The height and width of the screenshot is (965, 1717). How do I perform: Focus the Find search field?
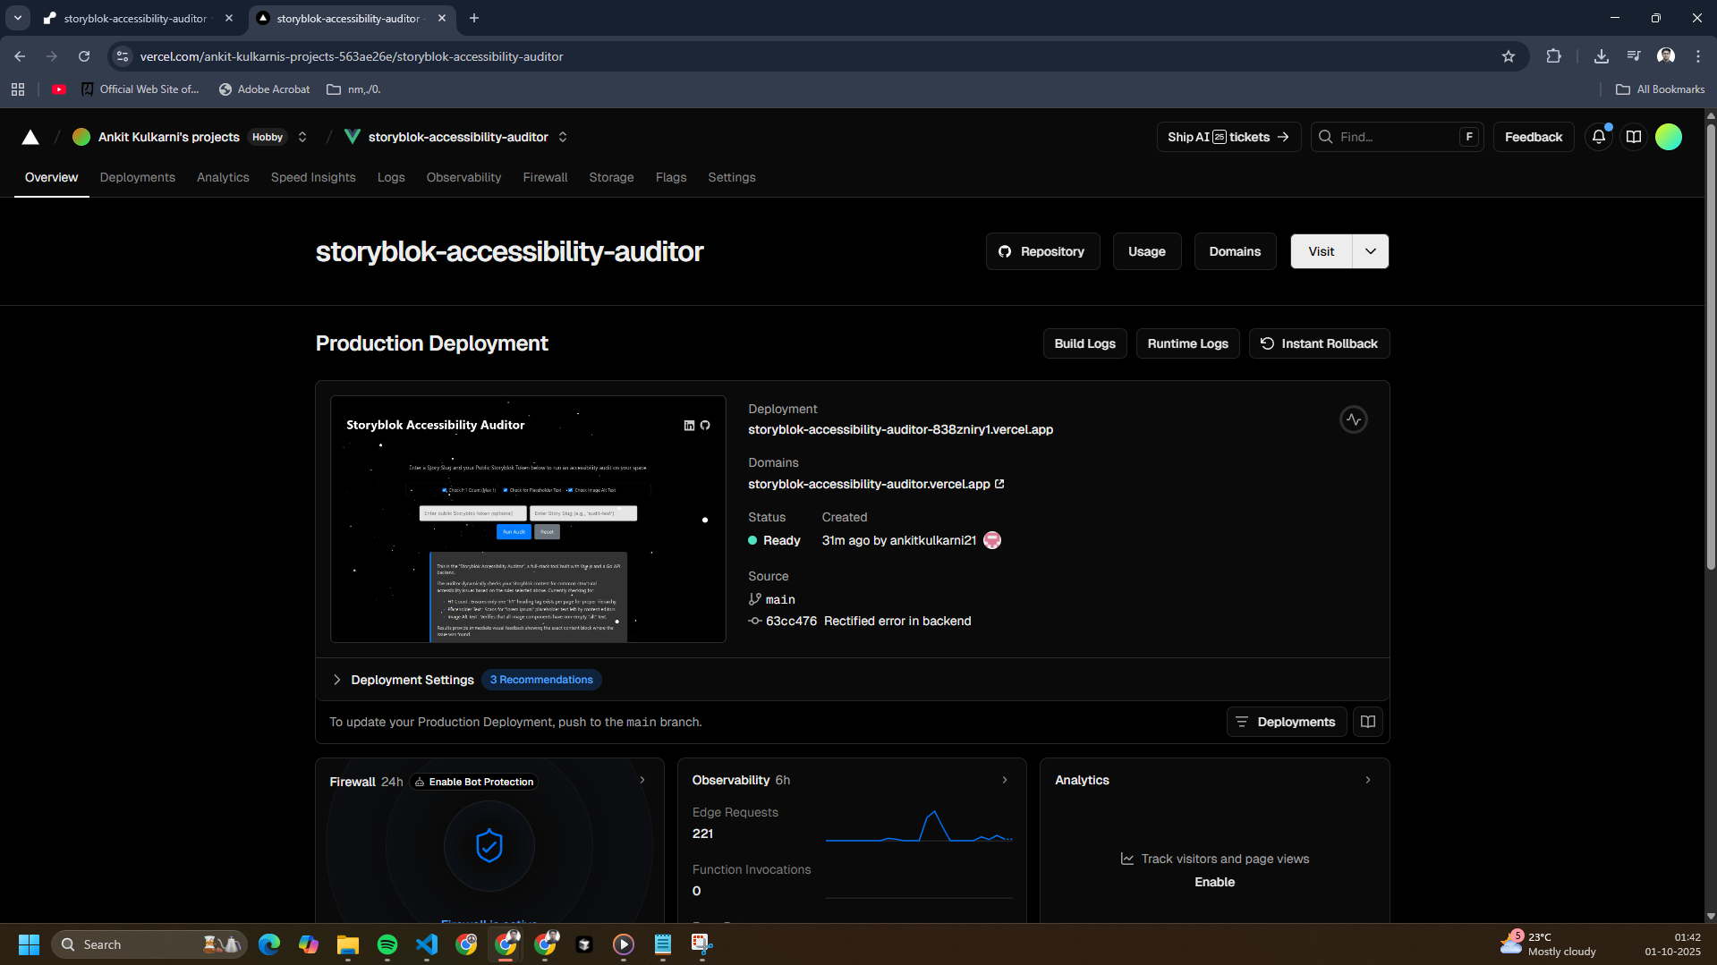(x=1397, y=137)
